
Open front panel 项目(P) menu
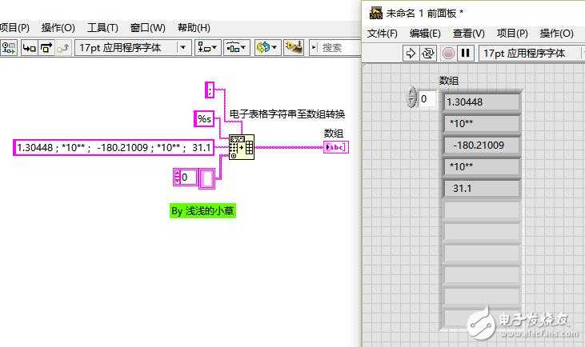click(512, 34)
